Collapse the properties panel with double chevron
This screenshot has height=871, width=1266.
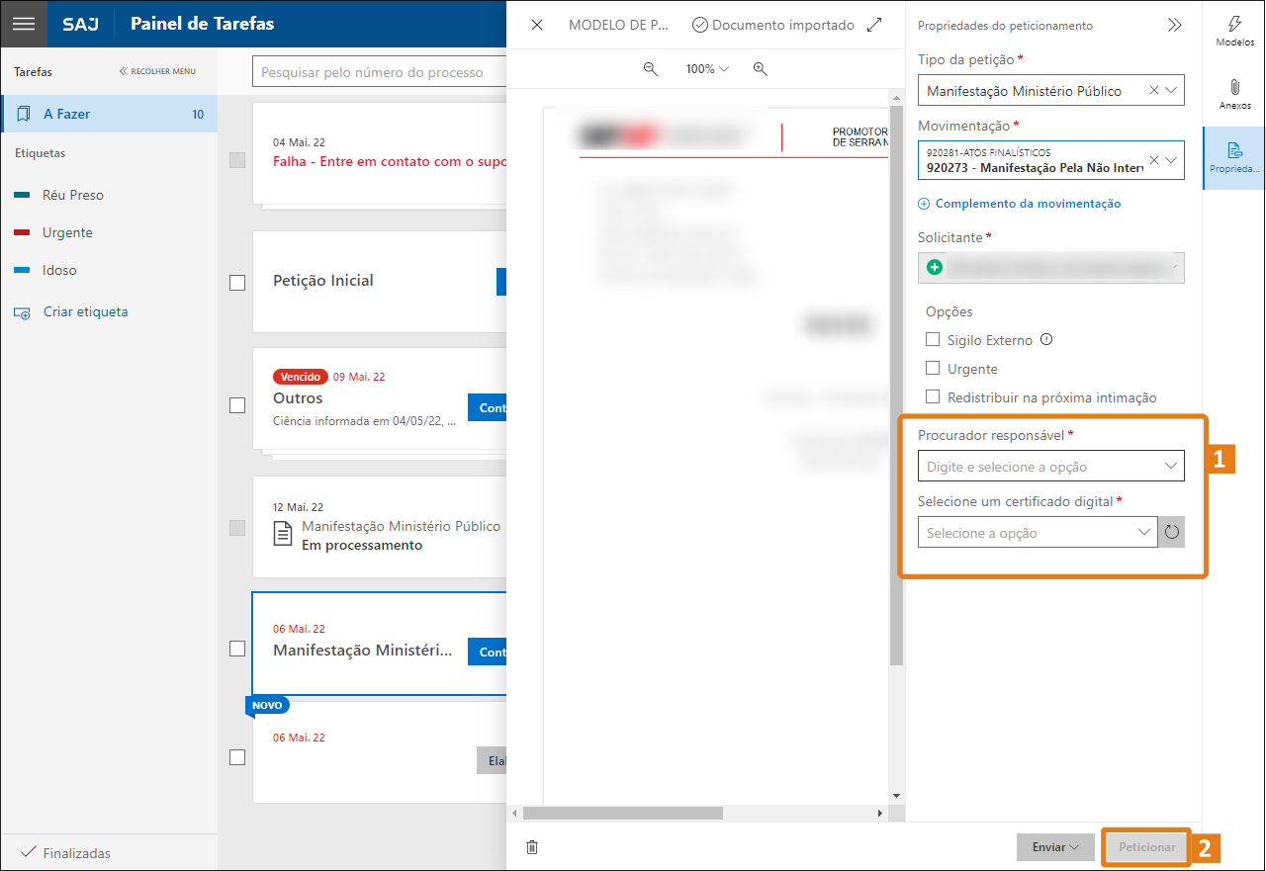click(1174, 26)
